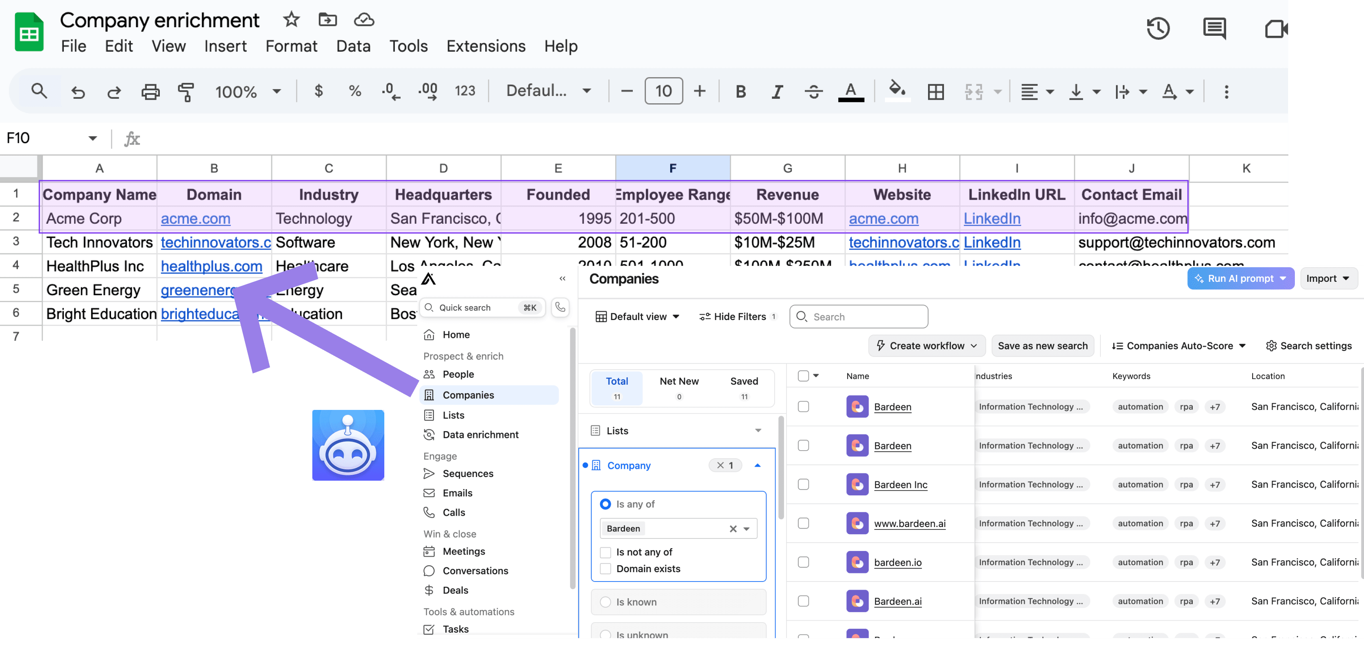Screen dimensions: 1364x660
Task: Open the font family dropdown
Action: (x=548, y=91)
